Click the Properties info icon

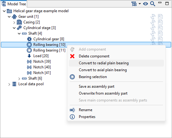point(72,117)
